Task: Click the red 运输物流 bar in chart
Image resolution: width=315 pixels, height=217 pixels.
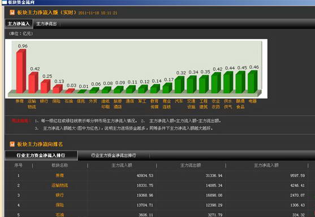Action: [33, 83]
